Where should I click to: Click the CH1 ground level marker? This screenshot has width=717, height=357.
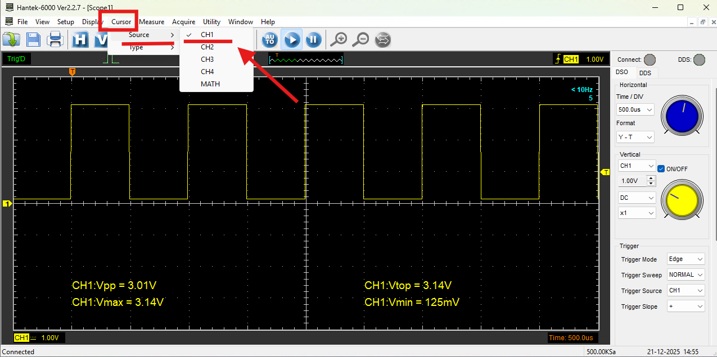pyautogui.click(x=7, y=203)
